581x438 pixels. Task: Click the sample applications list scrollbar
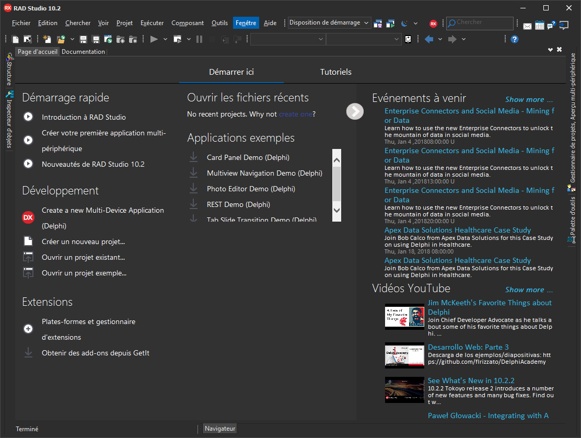[336, 183]
